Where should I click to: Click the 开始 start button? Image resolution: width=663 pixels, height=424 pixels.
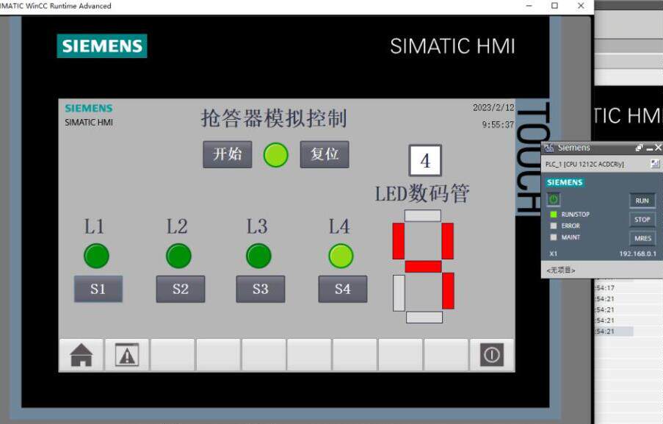[x=227, y=154]
